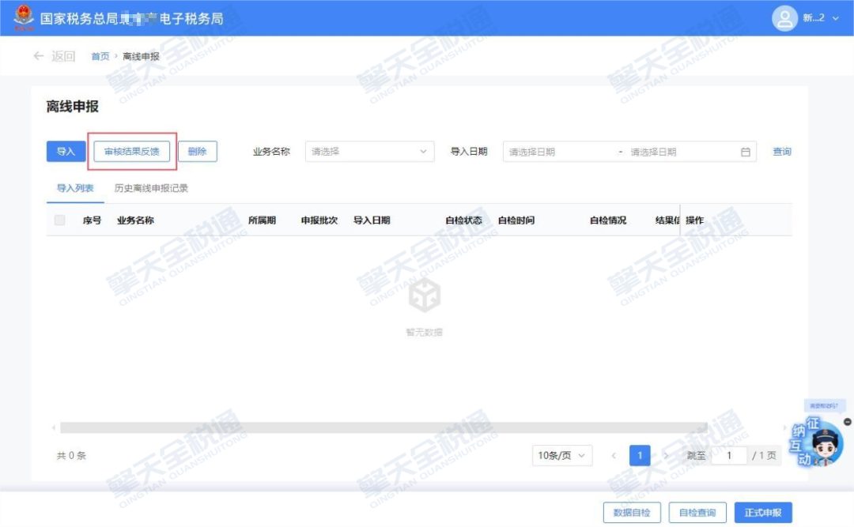Click the 导入 button
The image size is (854, 527).
(x=66, y=152)
